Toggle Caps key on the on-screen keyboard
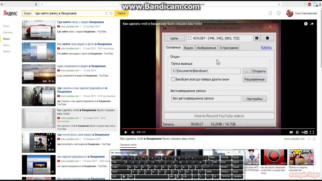The image size is (322, 181). pyautogui.click(x=119, y=167)
